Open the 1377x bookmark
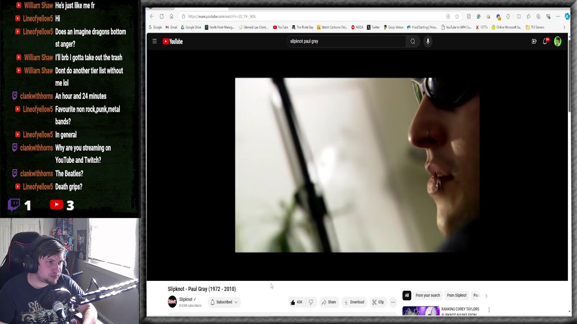The width and height of the screenshot is (577, 324). click(481, 27)
